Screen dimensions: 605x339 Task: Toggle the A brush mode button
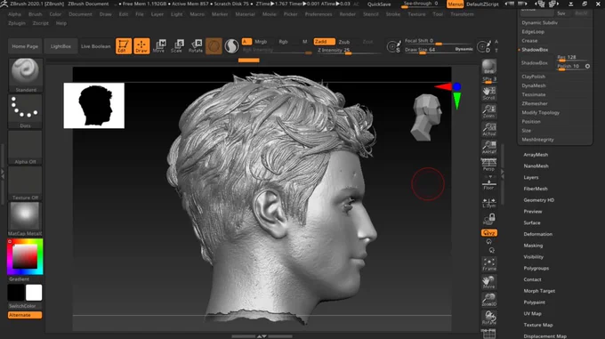click(x=246, y=41)
